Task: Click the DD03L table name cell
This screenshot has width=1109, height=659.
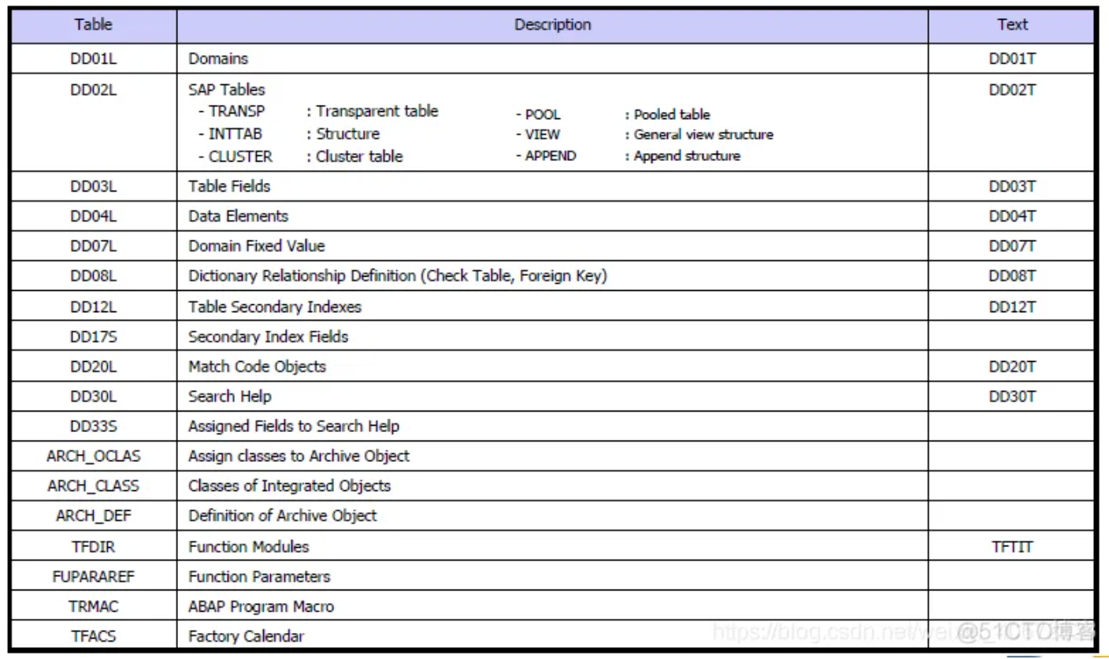Action: pos(93,186)
